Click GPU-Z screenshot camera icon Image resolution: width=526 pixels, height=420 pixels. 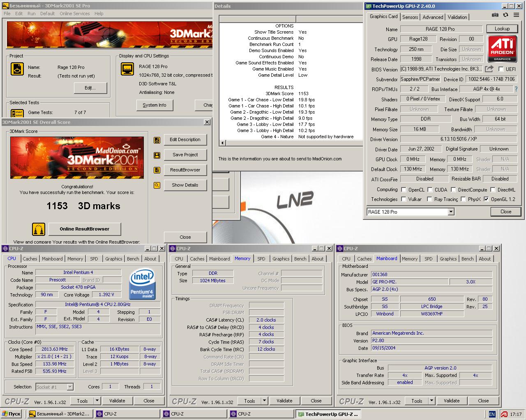495,15
